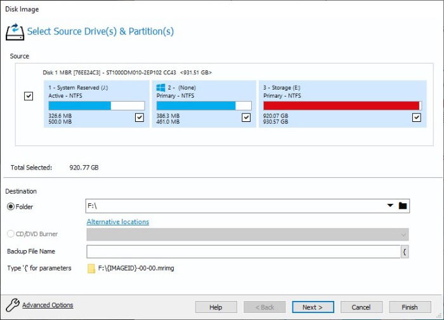This screenshot has width=444, height=320.
Task: Uncheck partition 2 (None) checkbox
Action: (x=246, y=117)
